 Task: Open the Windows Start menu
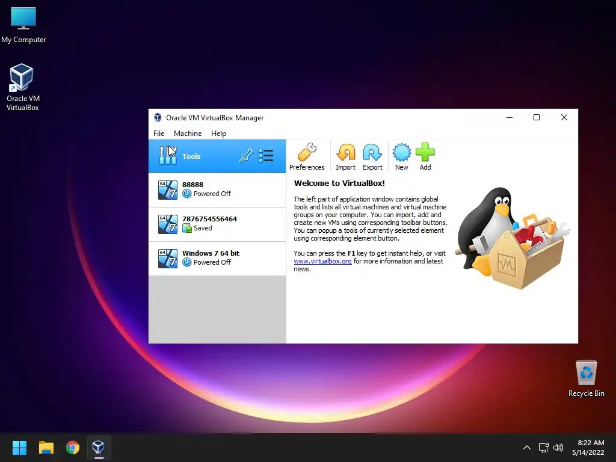tap(19, 448)
